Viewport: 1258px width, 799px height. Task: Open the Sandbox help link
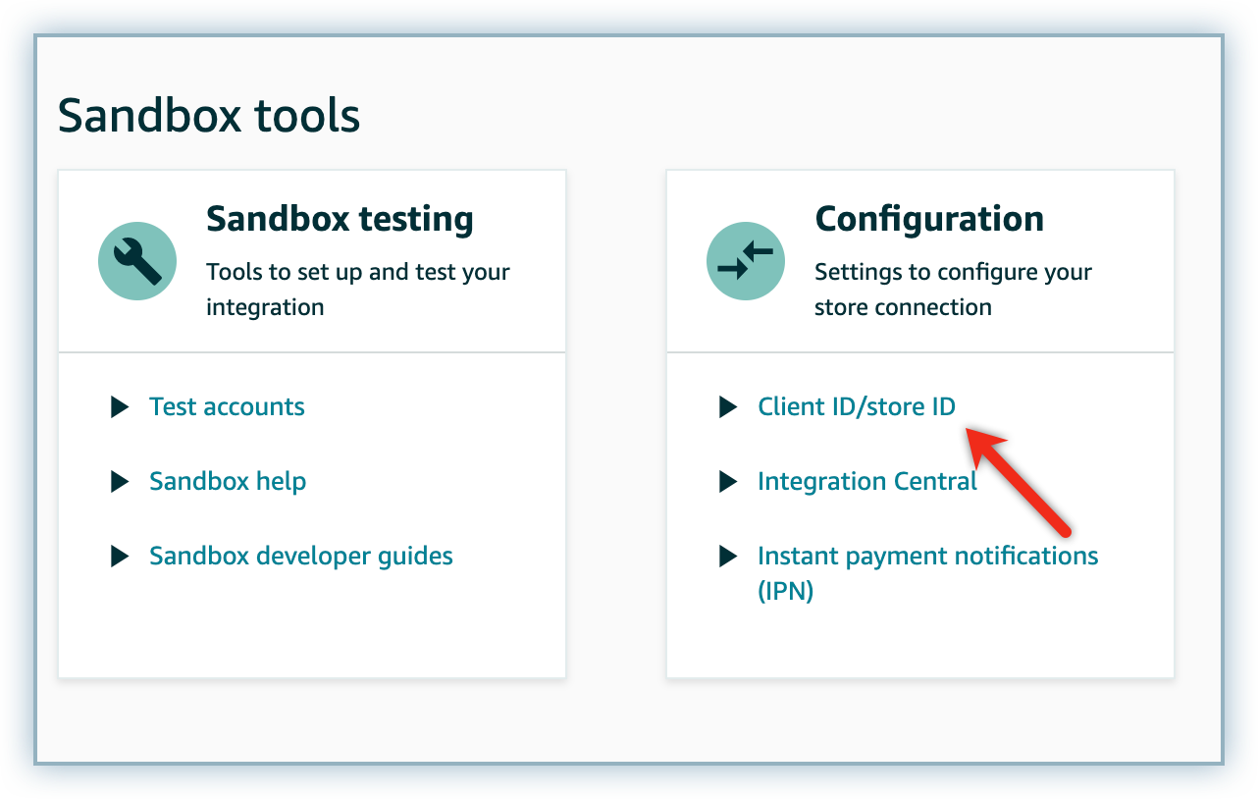(228, 481)
